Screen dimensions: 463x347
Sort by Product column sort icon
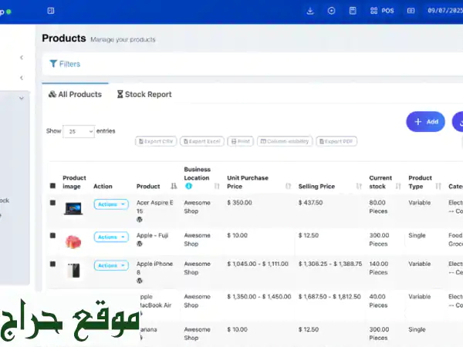pos(174,186)
